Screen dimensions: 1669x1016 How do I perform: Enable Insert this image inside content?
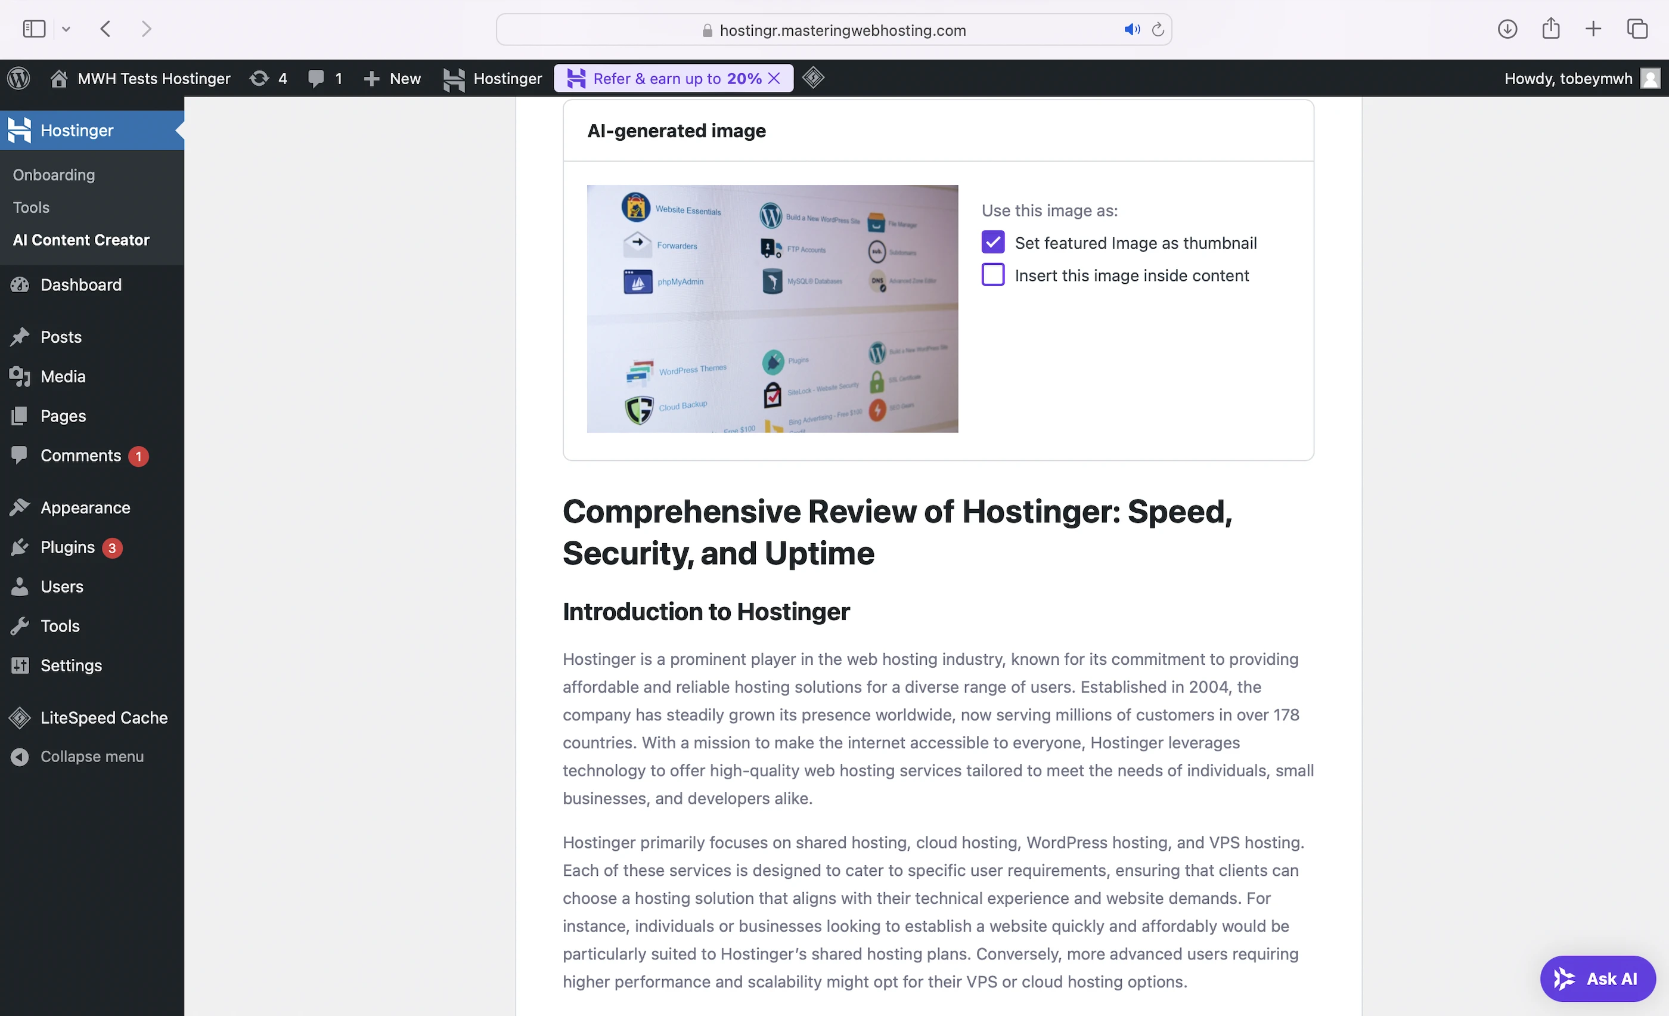coord(993,275)
